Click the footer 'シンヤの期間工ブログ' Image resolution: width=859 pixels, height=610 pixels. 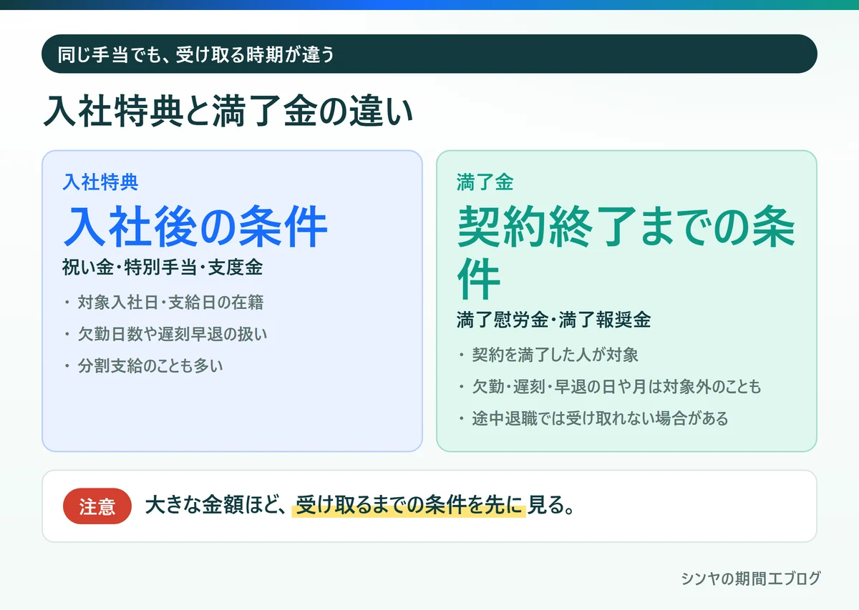pos(751,579)
